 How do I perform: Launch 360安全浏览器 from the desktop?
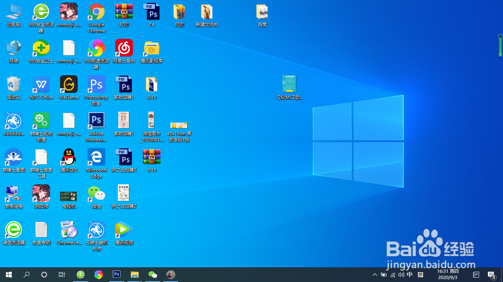[x=41, y=18]
